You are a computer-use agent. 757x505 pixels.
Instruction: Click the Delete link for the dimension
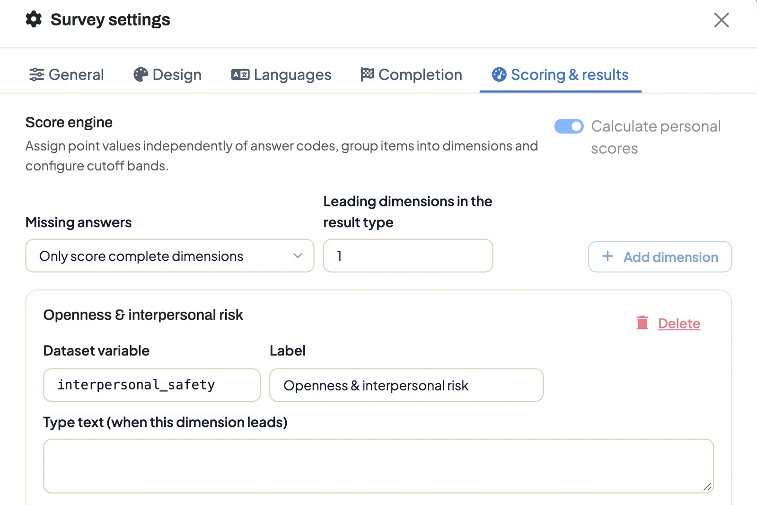[679, 323]
